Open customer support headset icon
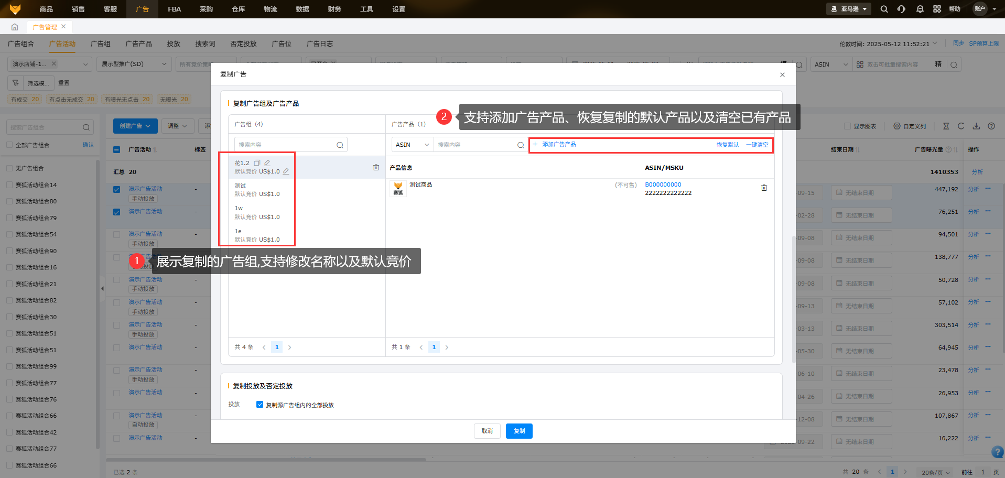 click(901, 9)
